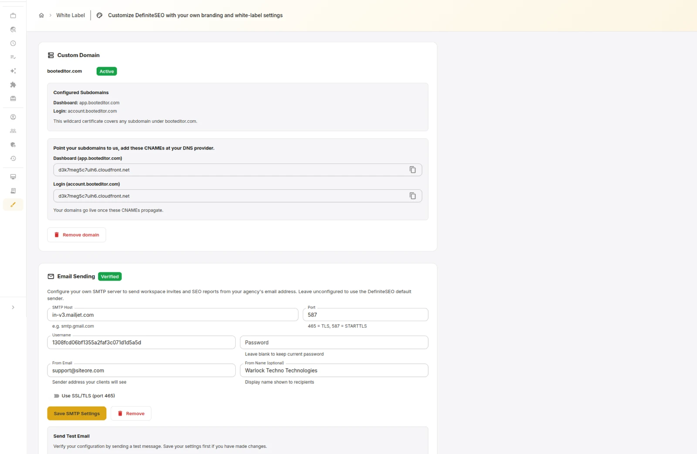The width and height of the screenshot is (697, 454).
Task: Click the Verified badge beside Email Sending
Action: [x=110, y=277]
